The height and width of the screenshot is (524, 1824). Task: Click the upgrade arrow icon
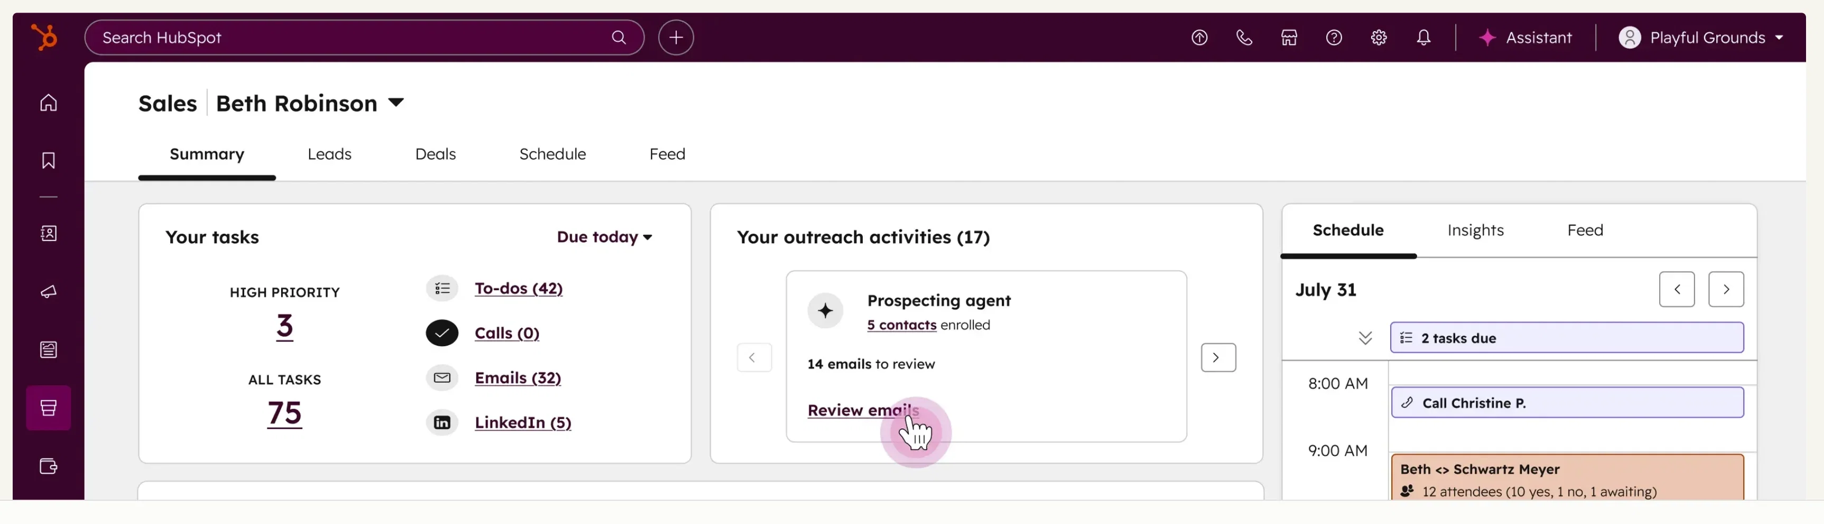pyautogui.click(x=1199, y=37)
